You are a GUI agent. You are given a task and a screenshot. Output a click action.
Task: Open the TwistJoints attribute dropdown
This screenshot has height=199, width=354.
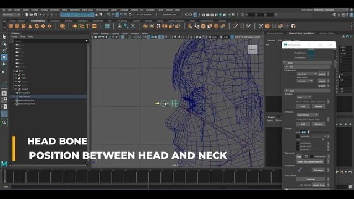coord(308,115)
